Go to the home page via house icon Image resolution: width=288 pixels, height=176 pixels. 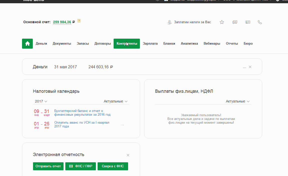[x=27, y=44]
